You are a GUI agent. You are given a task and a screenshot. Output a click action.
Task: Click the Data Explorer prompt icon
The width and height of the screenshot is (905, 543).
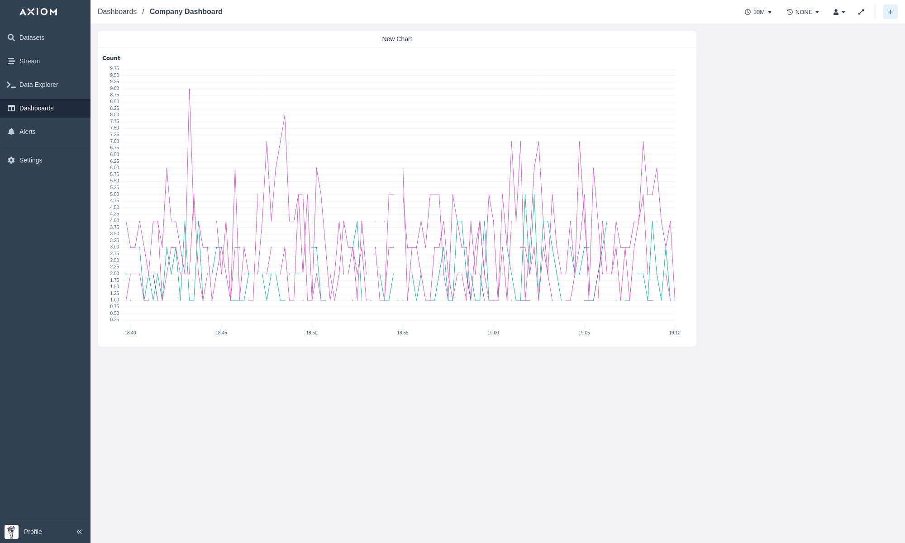pos(11,85)
